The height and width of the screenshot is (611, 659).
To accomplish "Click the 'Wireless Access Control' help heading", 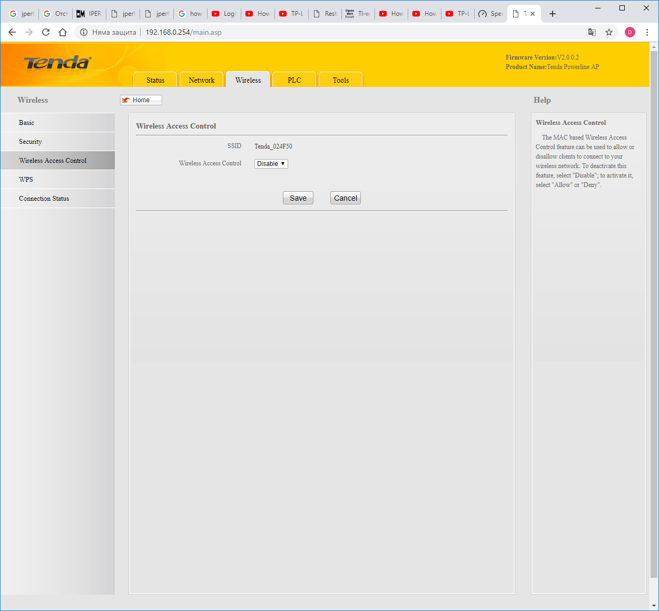I will coord(571,123).
